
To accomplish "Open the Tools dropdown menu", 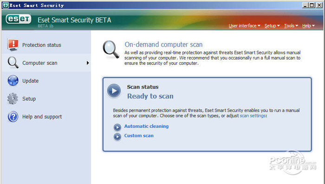I will [291, 26].
